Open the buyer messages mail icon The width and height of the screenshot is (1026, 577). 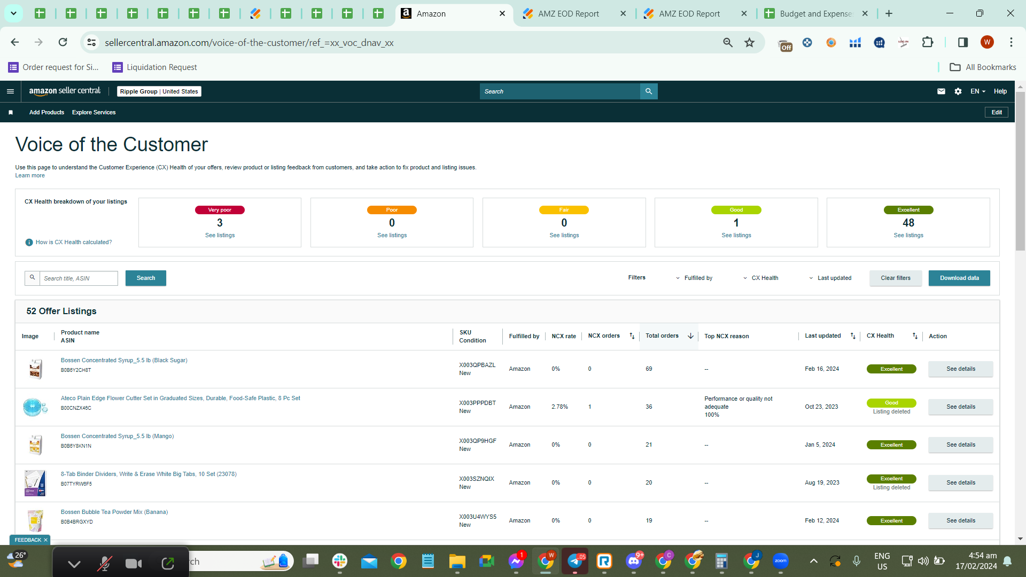[941, 91]
